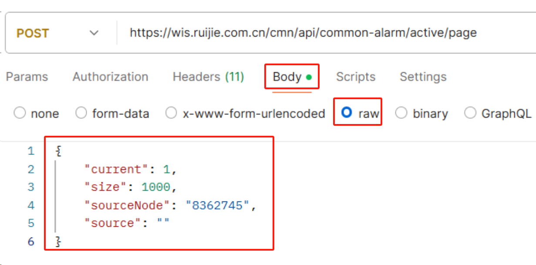Click the sourceNode value "8362745"
This screenshot has width=536, height=265.
pyautogui.click(x=218, y=205)
